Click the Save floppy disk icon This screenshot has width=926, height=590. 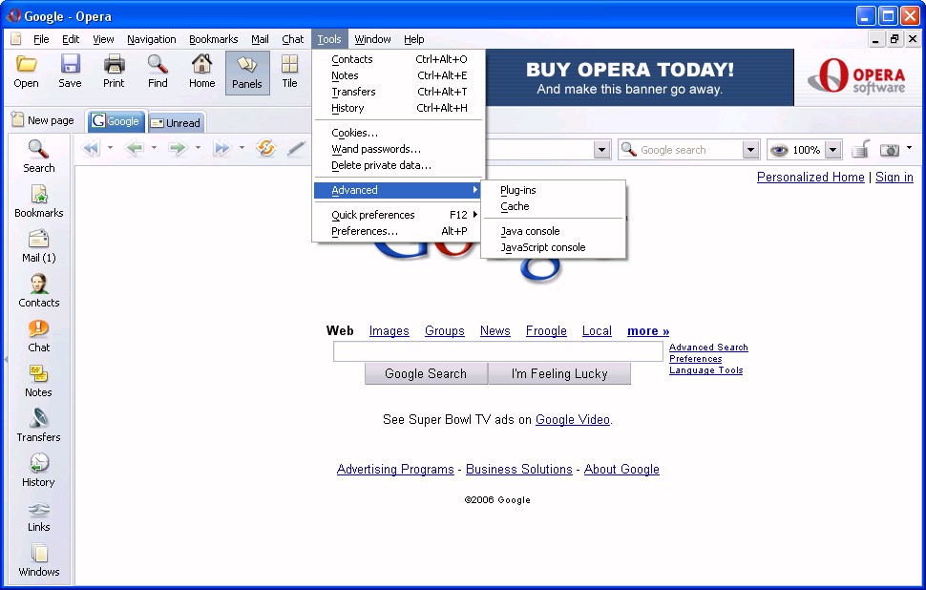coord(70,72)
